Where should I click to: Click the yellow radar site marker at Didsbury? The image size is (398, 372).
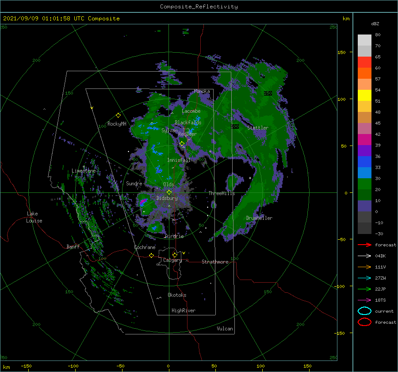(x=169, y=192)
